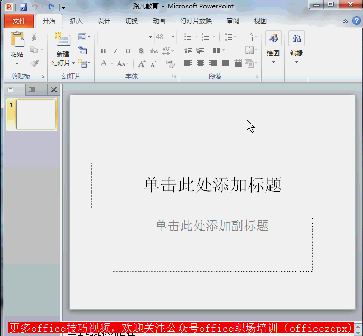Expand the slide layout dropdown
This screenshot has width=363, height=336.
click(x=84, y=37)
